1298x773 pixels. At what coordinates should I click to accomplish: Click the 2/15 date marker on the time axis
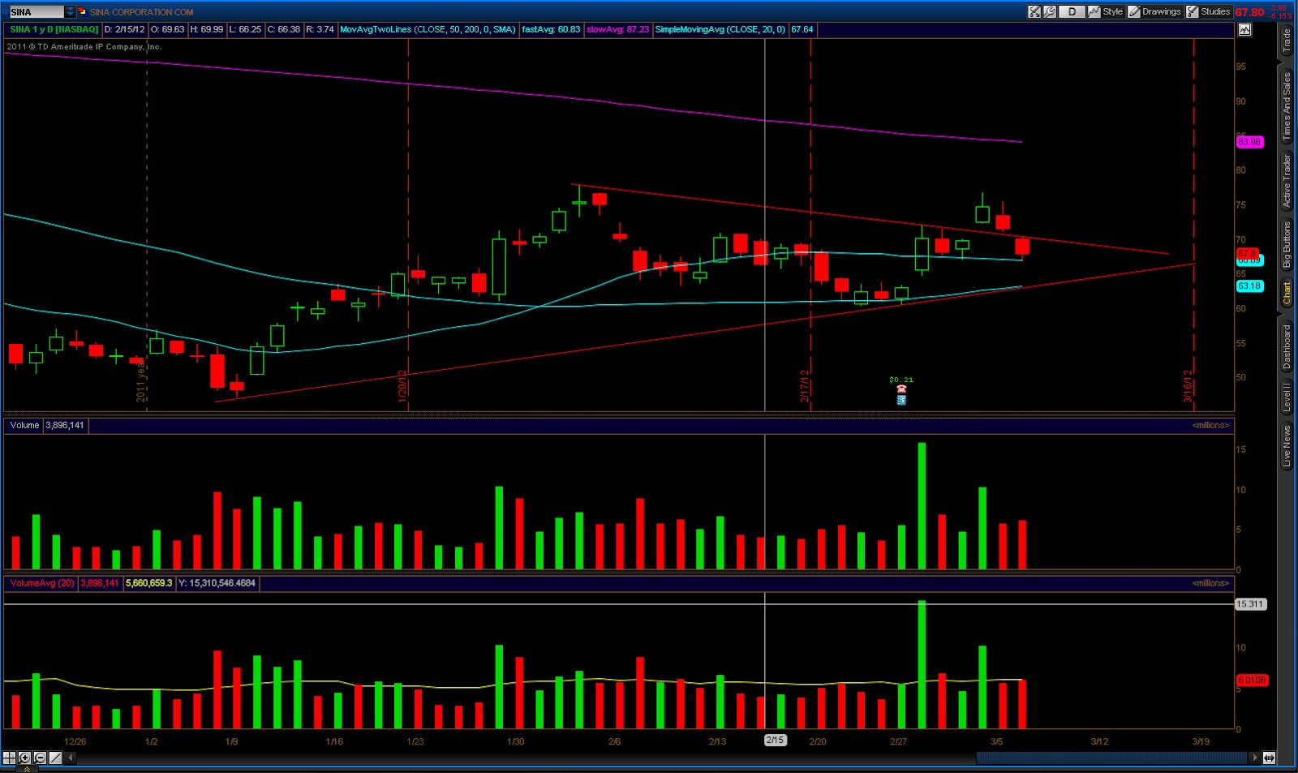pos(775,741)
